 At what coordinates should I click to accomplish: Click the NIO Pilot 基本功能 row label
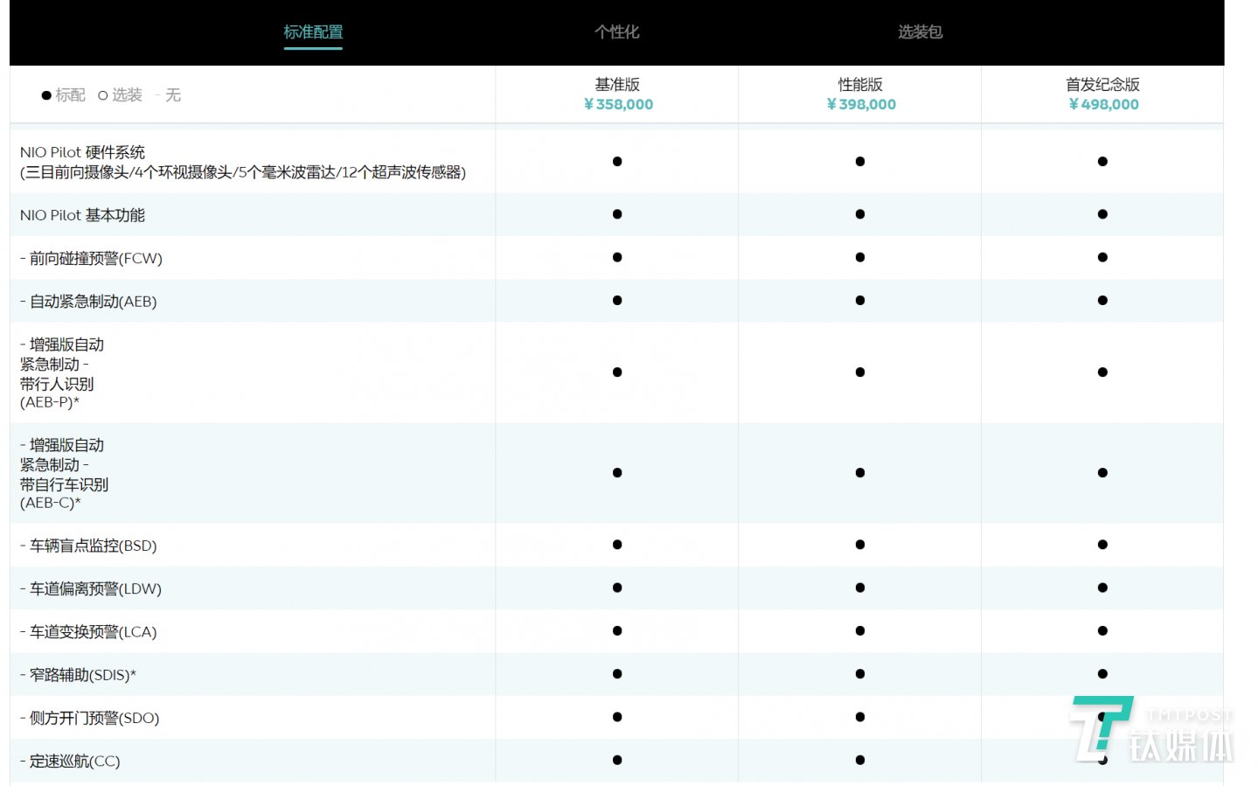pos(82,215)
